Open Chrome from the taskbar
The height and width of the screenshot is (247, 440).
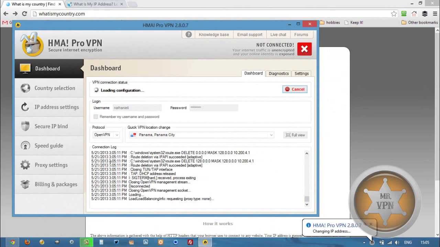pos(12,242)
